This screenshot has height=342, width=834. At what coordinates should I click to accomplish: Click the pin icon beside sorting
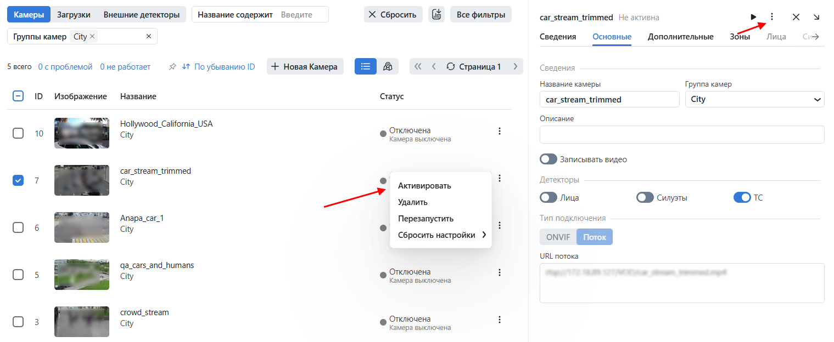pos(172,67)
